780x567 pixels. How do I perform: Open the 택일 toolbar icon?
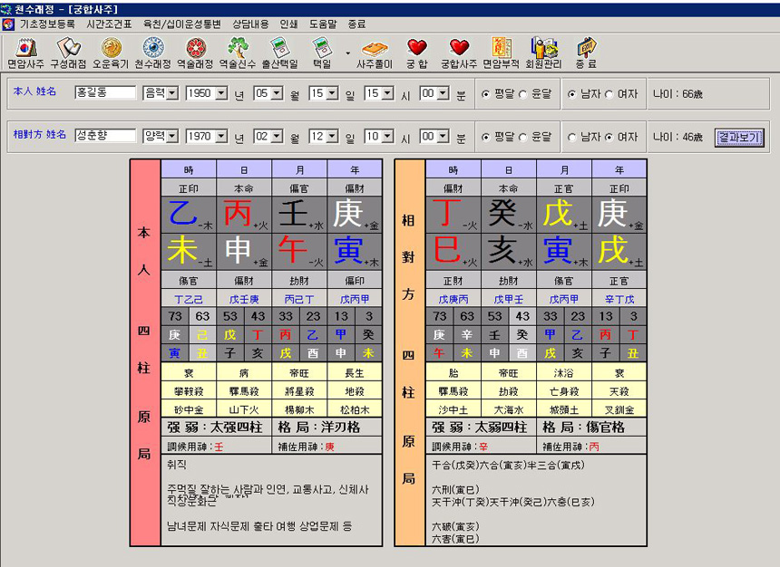point(322,53)
